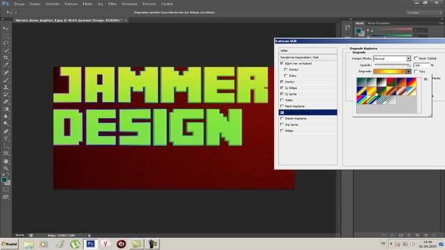Select the History Brush tool
This screenshot has height=250, width=445.
pos(6,94)
